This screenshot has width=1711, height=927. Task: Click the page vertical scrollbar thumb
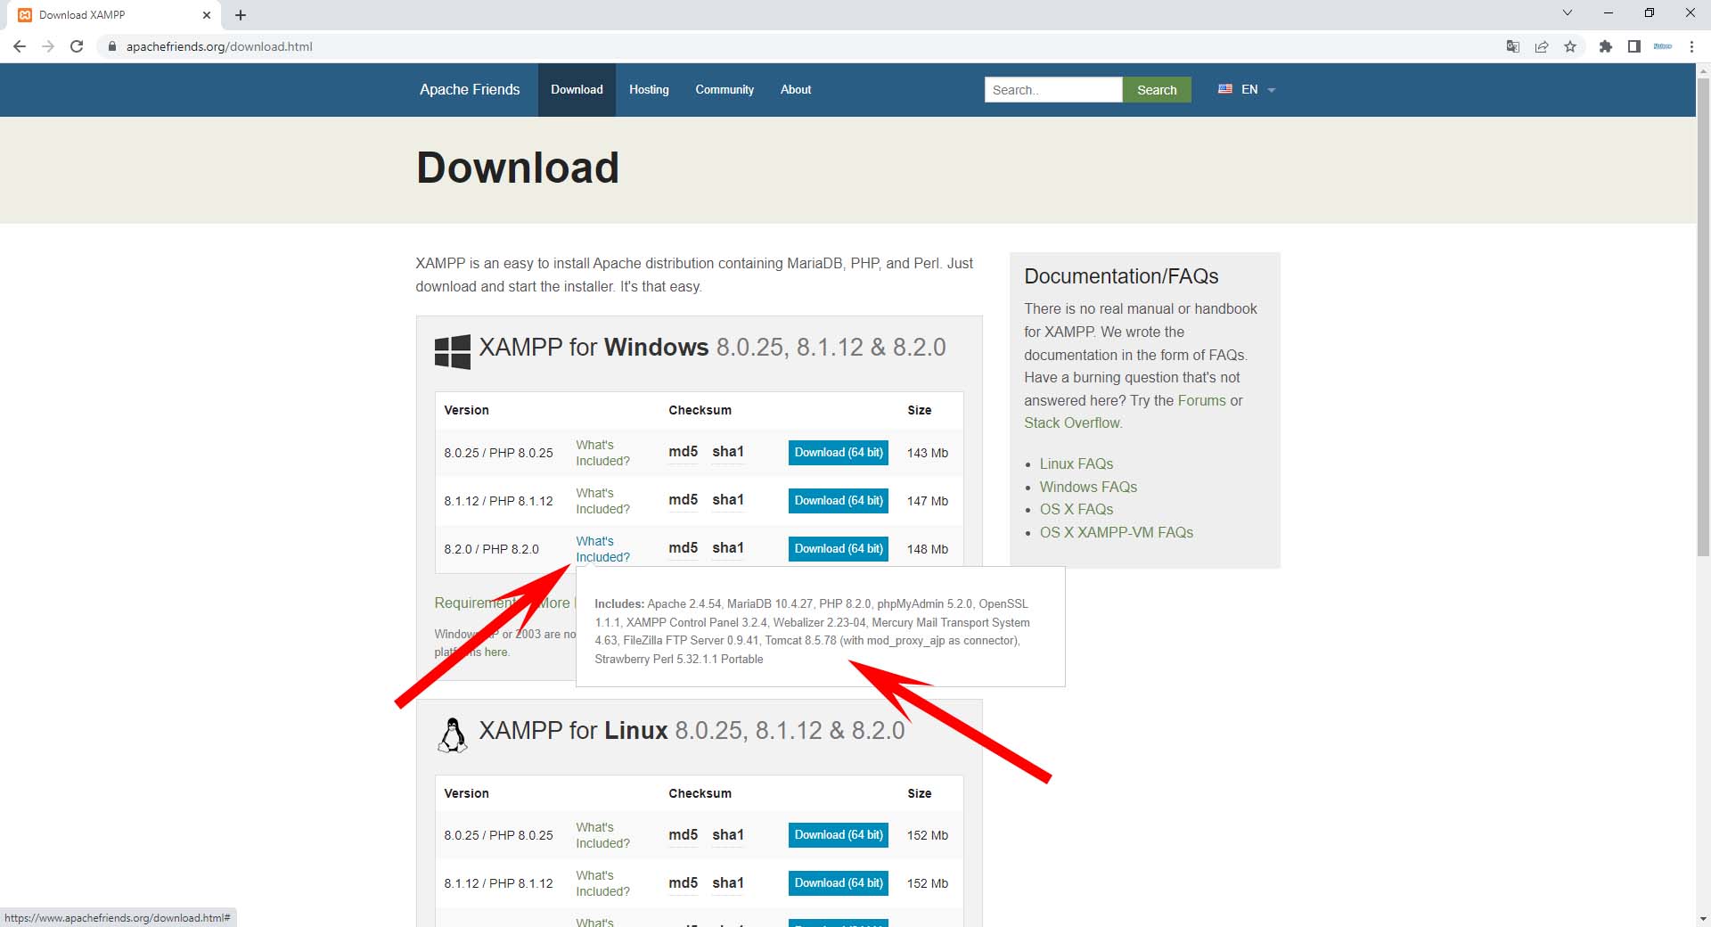tap(1703, 316)
